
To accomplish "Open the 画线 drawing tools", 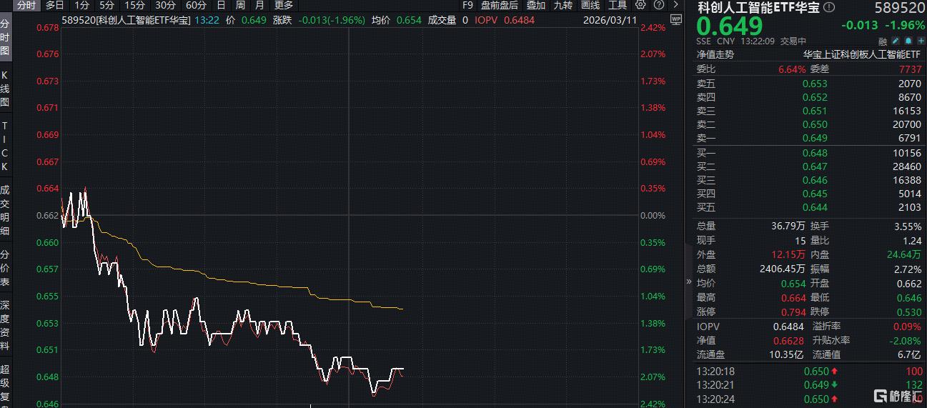I will click(x=590, y=5).
